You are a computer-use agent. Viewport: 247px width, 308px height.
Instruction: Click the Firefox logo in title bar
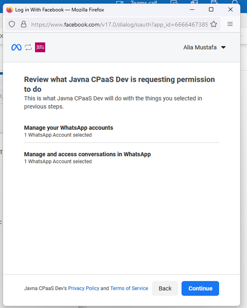(9, 9)
